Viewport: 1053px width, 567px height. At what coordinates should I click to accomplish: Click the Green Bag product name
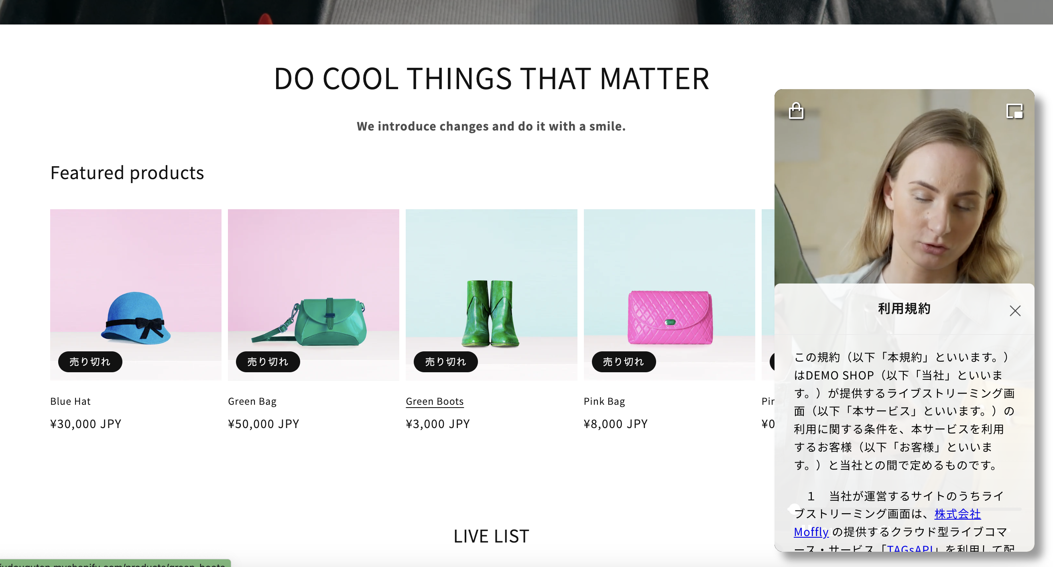click(252, 401)
